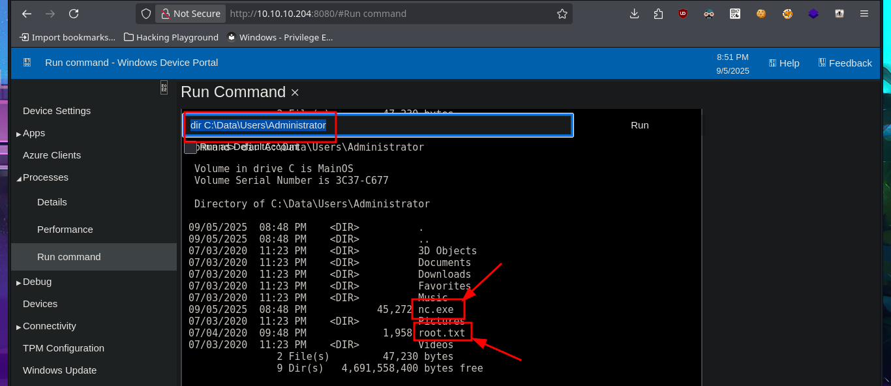
Task: Open the Firefox hamburger application menu
Action: pyautogui.click(x=864, y=14)
